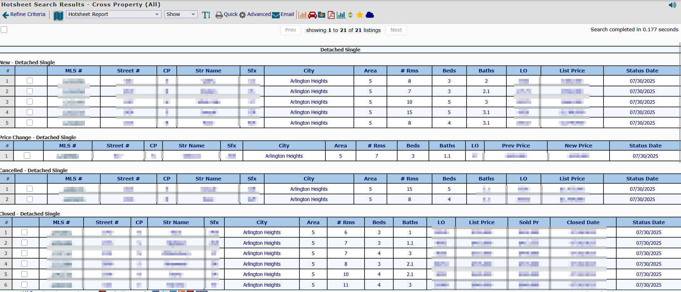
Task: Open Arlington Heights link in New row 4
Action: (309, 112)
